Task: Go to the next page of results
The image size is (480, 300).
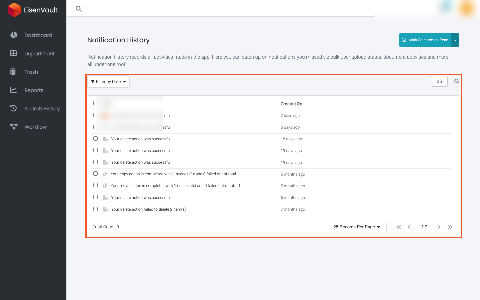Action: (439, 227)
